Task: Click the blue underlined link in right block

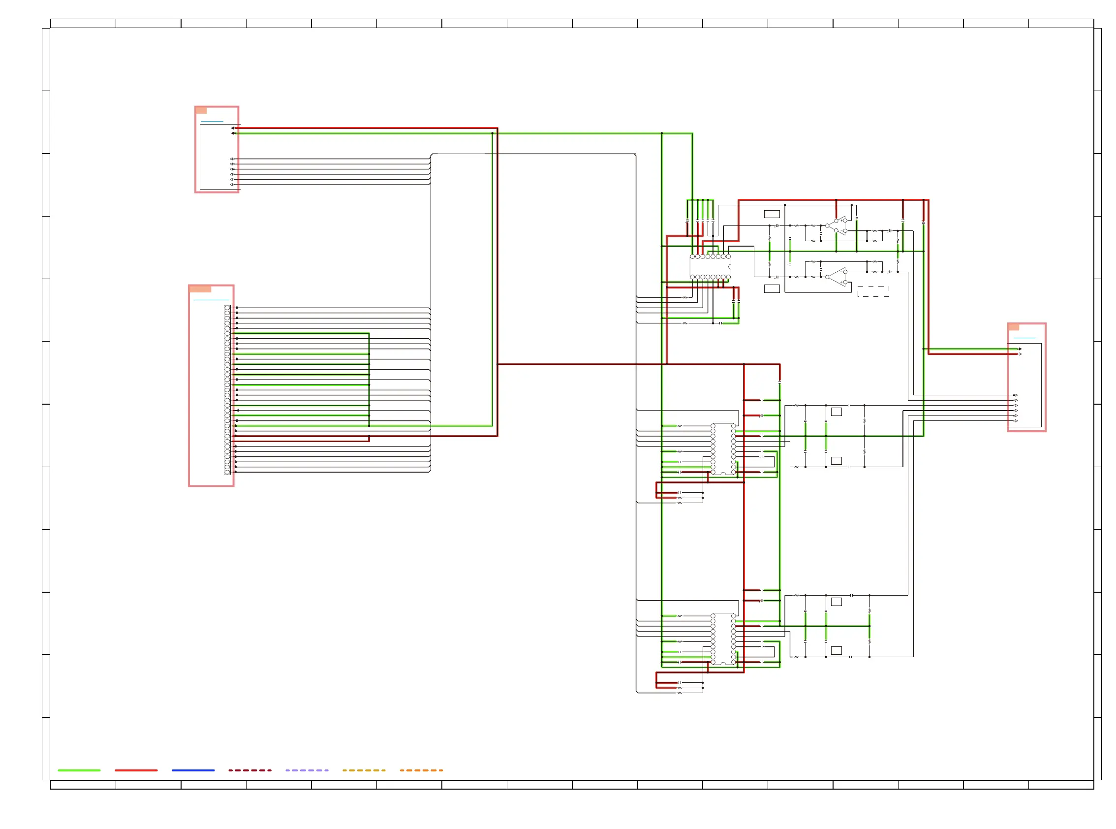Action: [1024, 338]
